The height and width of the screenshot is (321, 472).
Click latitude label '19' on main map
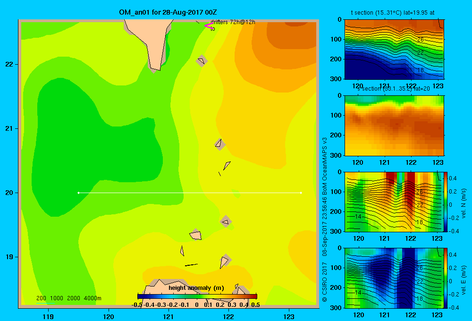(9, 257)
